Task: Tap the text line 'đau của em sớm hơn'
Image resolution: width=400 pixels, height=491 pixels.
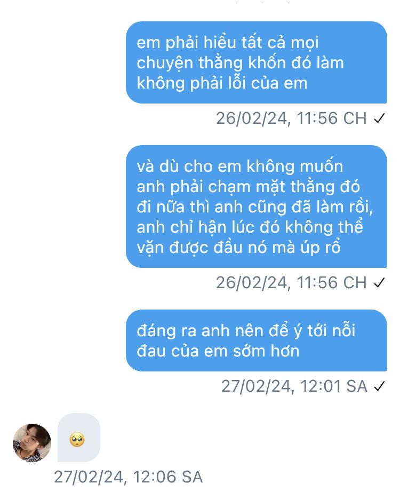Action: [x=218, y=351]
